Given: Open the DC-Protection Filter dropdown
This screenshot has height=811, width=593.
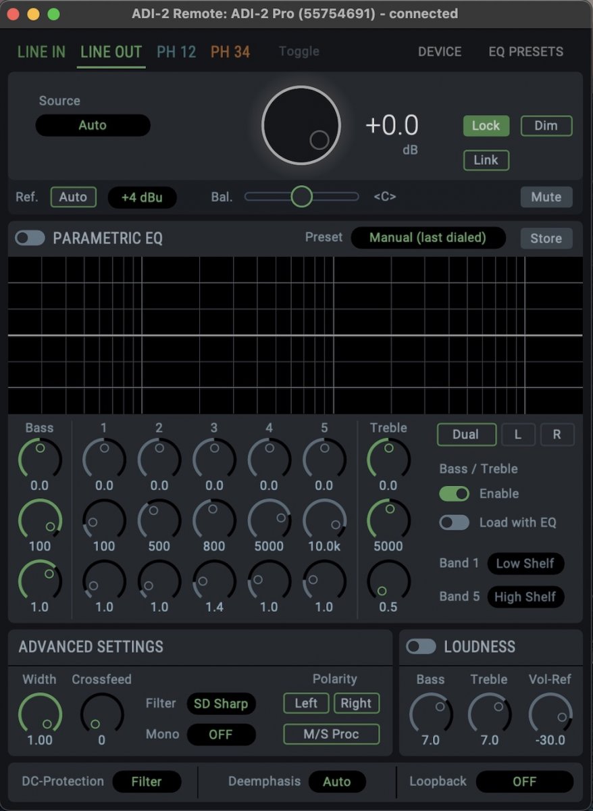Looking at the screenshot, I should 147,782.
